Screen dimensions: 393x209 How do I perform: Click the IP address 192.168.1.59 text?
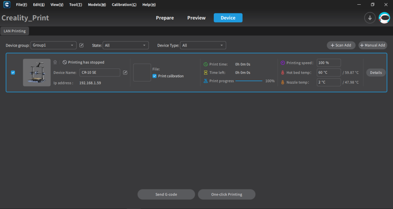[x=90, y=83]
